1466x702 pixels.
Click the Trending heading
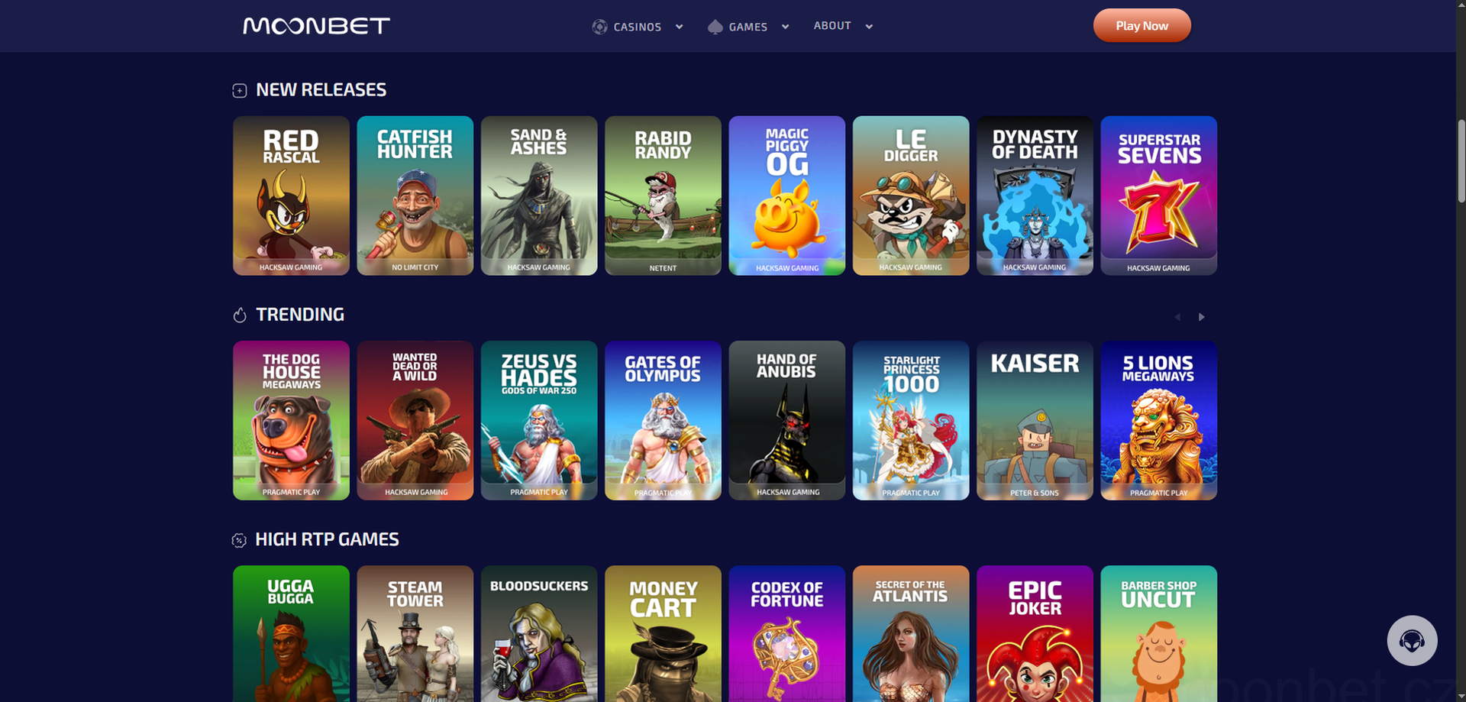tap(300, 315)
